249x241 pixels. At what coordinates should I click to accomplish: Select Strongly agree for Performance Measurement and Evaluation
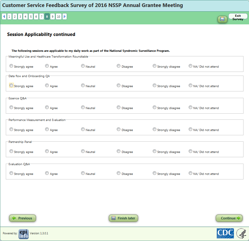click(x=11, y=129)
